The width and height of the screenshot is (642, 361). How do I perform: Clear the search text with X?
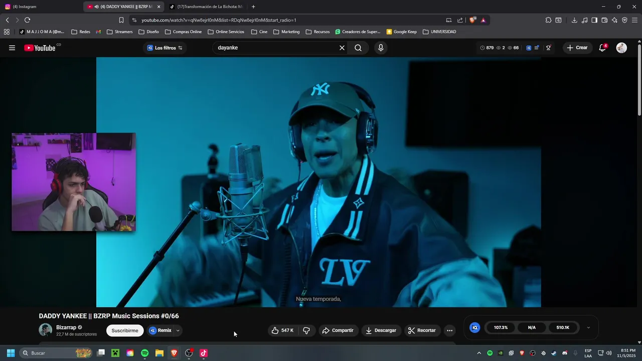click(x=342, y=48)
